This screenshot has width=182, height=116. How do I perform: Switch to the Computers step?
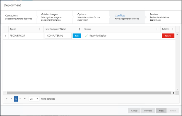[18, 16]
